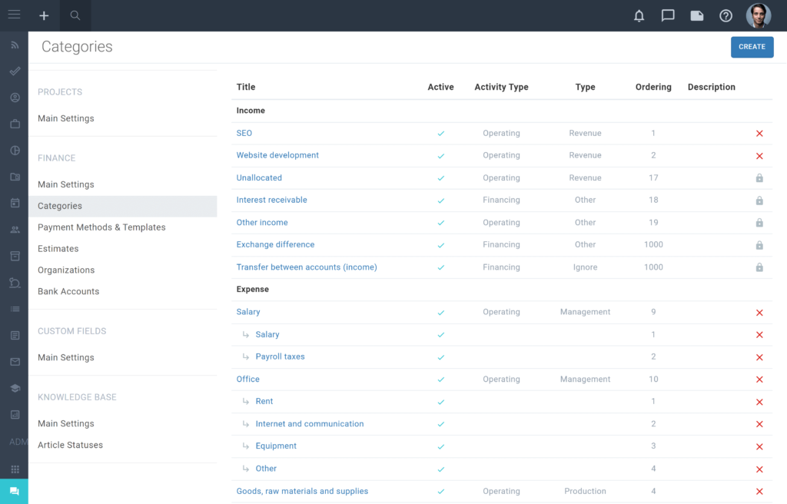Toggle active checkmark for Payroll taxes

coord(440,357)
